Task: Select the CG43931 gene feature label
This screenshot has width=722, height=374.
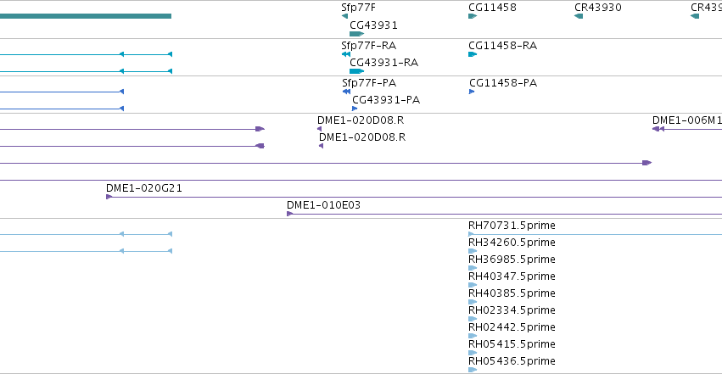Action: pyautogui.click(x=373, y=25)
